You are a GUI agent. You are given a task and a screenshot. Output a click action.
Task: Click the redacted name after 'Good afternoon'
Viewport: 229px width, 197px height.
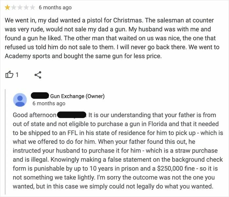pyautogui.click(x=71, y=115)
